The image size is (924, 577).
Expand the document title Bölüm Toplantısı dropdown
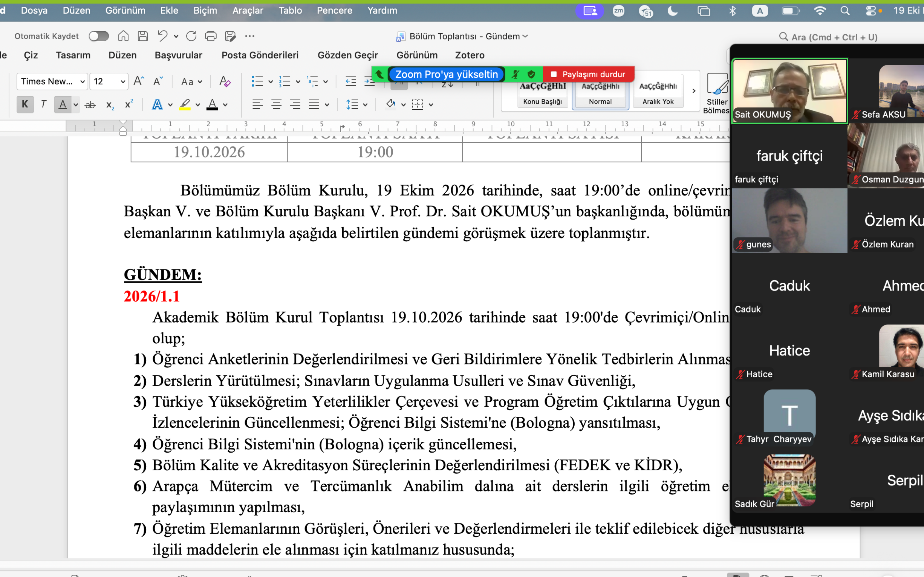coord(526,36)
